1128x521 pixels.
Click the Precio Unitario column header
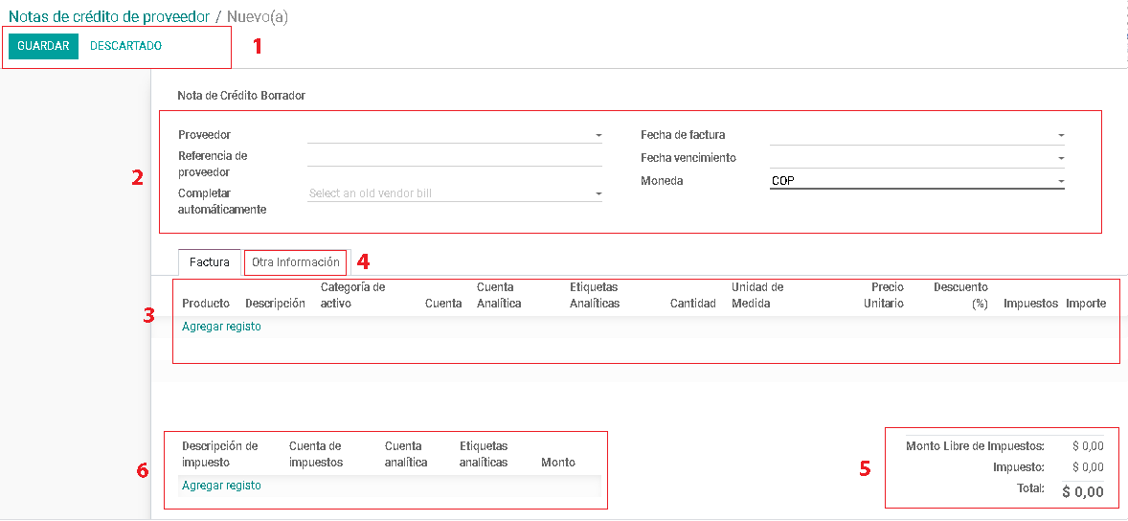click(884, 296)
